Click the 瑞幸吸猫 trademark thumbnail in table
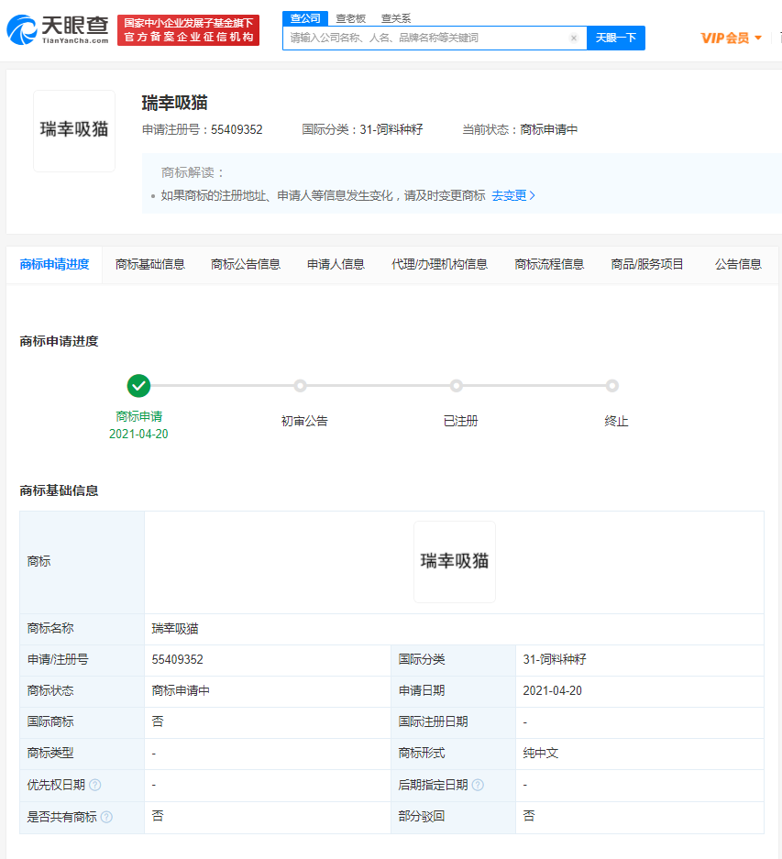782x859 pixels. tap(455, 562)
